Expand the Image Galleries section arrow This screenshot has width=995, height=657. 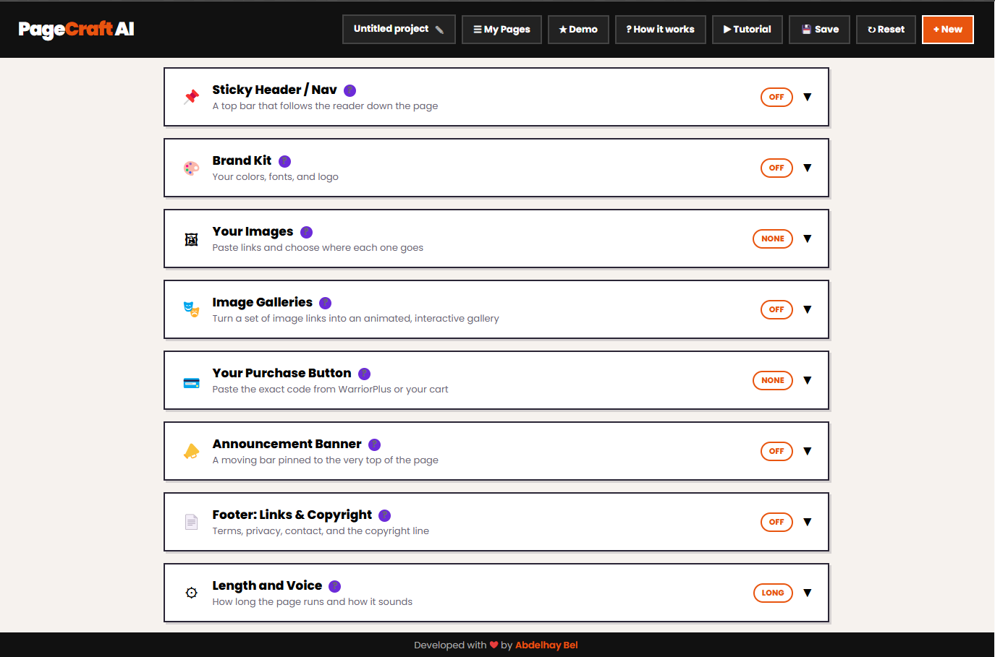click(808, 309)
